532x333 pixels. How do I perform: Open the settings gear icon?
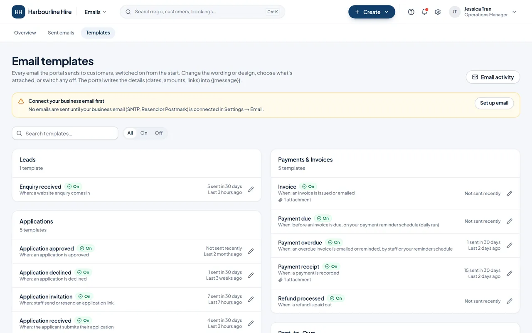438,12
